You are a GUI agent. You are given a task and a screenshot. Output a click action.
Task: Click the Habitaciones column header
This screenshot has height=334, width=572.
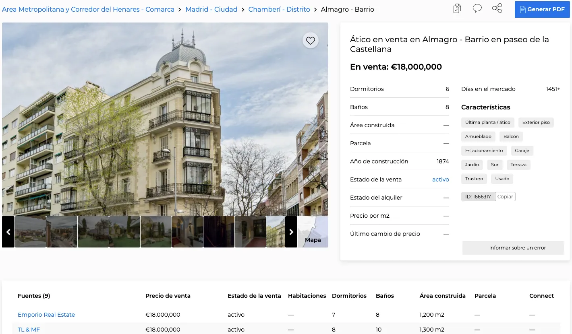307,296
